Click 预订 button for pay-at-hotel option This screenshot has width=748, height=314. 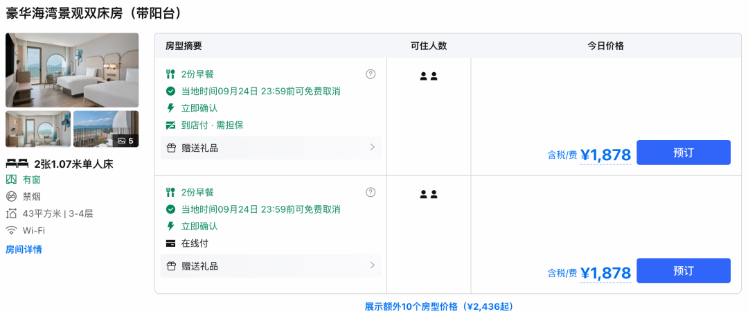683,152
